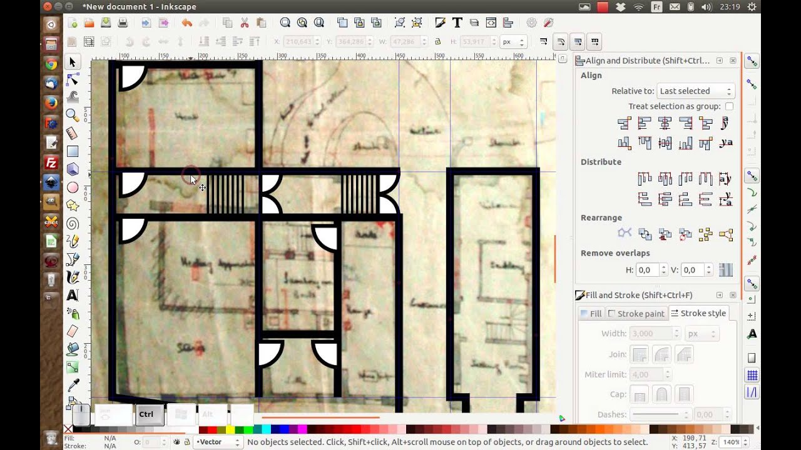801x450 pixels.
Task: Open the XML editor icon
Action: point(491,23)
